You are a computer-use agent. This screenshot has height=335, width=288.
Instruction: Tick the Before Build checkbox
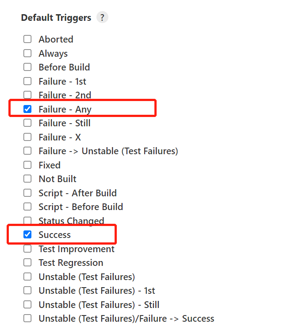(27, 67)
